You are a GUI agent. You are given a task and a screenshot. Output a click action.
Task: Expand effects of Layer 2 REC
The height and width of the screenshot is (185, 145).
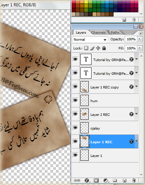[136, 114]
